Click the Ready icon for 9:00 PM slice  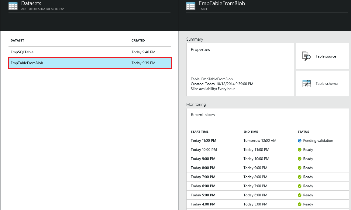(299, 159)
